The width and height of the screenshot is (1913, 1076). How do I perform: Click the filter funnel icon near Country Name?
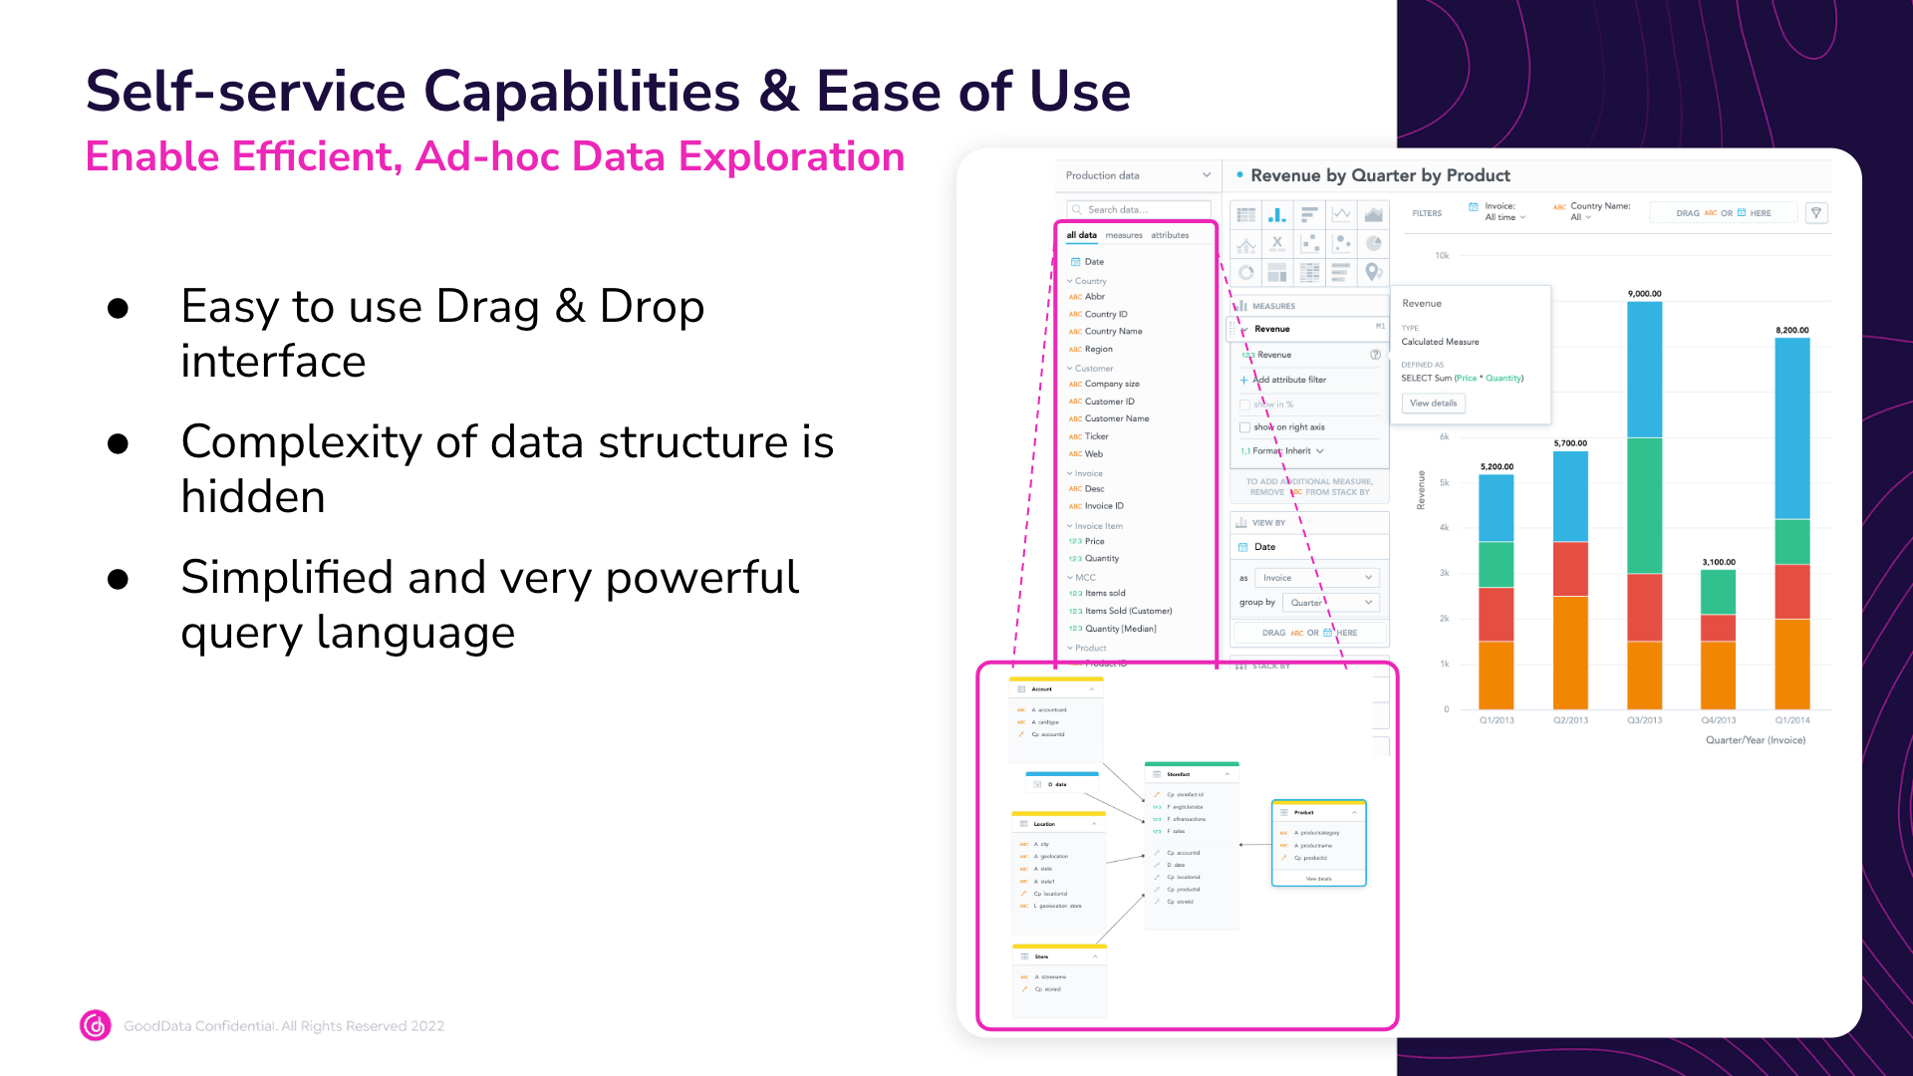click(x=1815, y=212)
